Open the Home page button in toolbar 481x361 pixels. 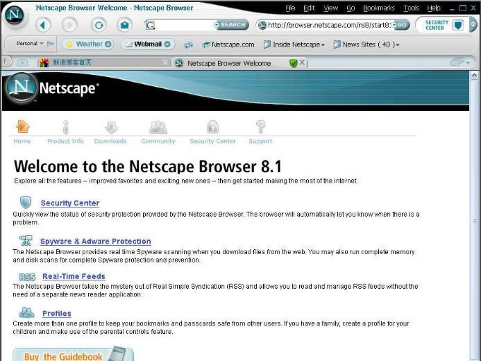124,25
